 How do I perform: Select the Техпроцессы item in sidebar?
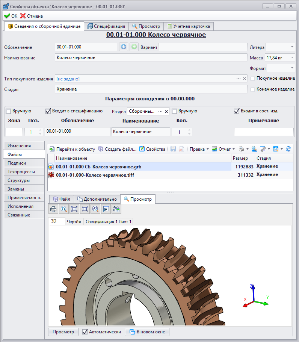(x=21, y=172)
